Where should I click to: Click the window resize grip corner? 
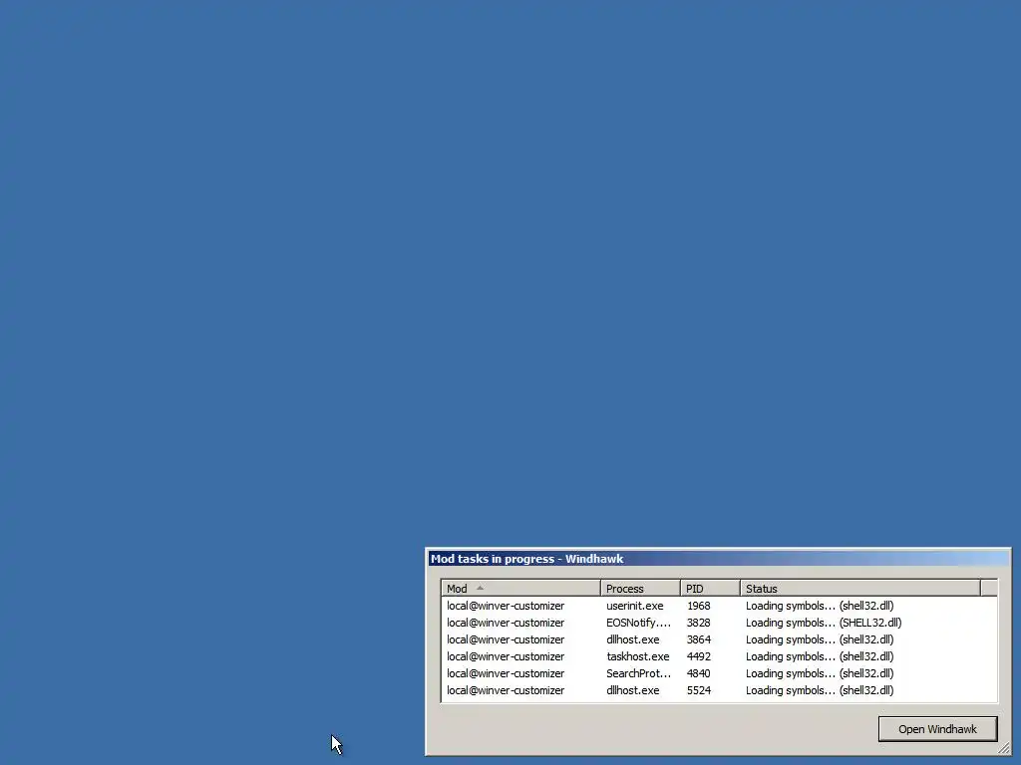point(1003,749)
